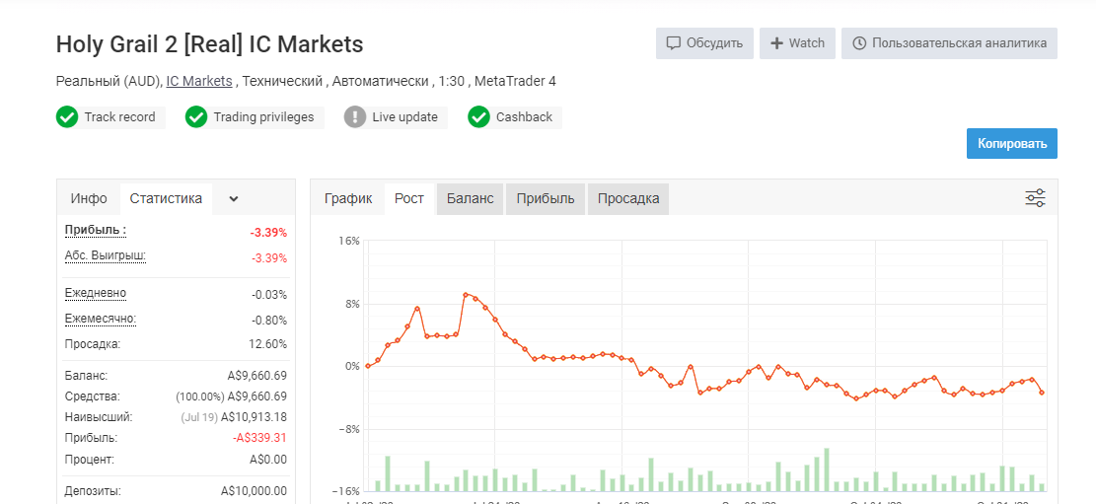Switch to the Инфо tab
This screenshot has height=504, width=1096.
coord(89,198)
